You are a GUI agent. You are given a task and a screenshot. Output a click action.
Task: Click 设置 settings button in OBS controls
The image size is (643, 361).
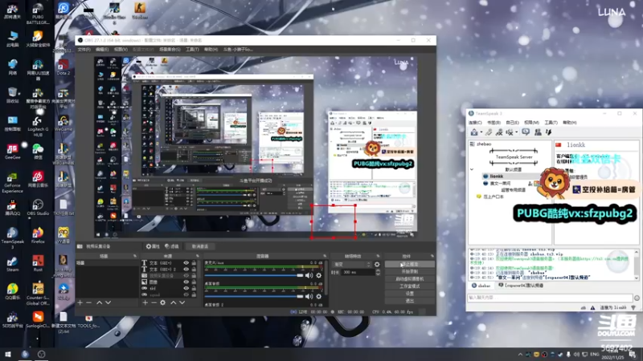[410, 294]
